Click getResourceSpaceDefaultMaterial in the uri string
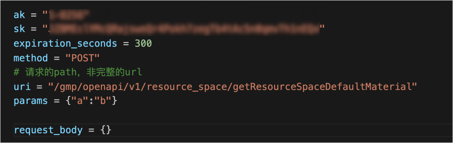Viewport: 453px width, 143px height. coord(322,87)
